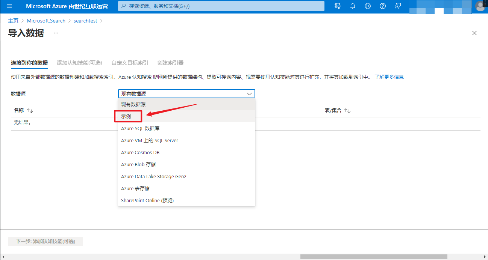Open the hamburger portal menu
The image size is (488, 260).
(x=9, y=6)
